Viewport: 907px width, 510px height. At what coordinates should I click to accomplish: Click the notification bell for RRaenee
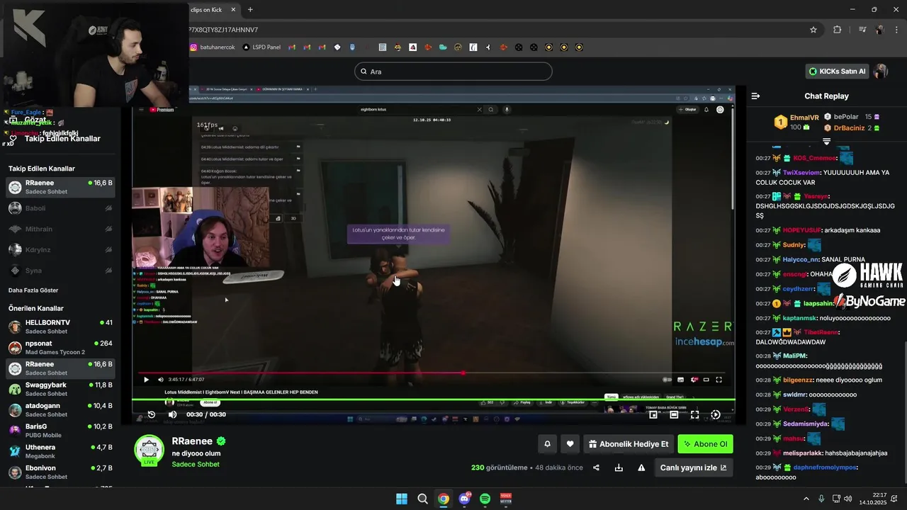coord(547,444)
